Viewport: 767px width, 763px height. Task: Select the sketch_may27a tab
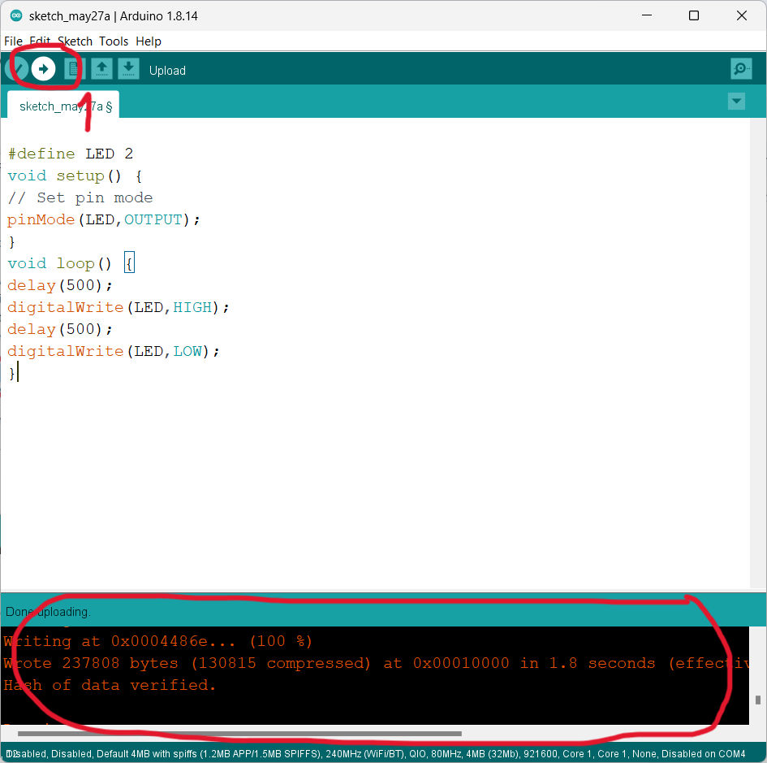click(63, 106)
